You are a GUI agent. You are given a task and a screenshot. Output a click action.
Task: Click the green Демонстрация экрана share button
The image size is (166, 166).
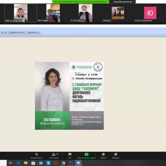coord(87,155)
